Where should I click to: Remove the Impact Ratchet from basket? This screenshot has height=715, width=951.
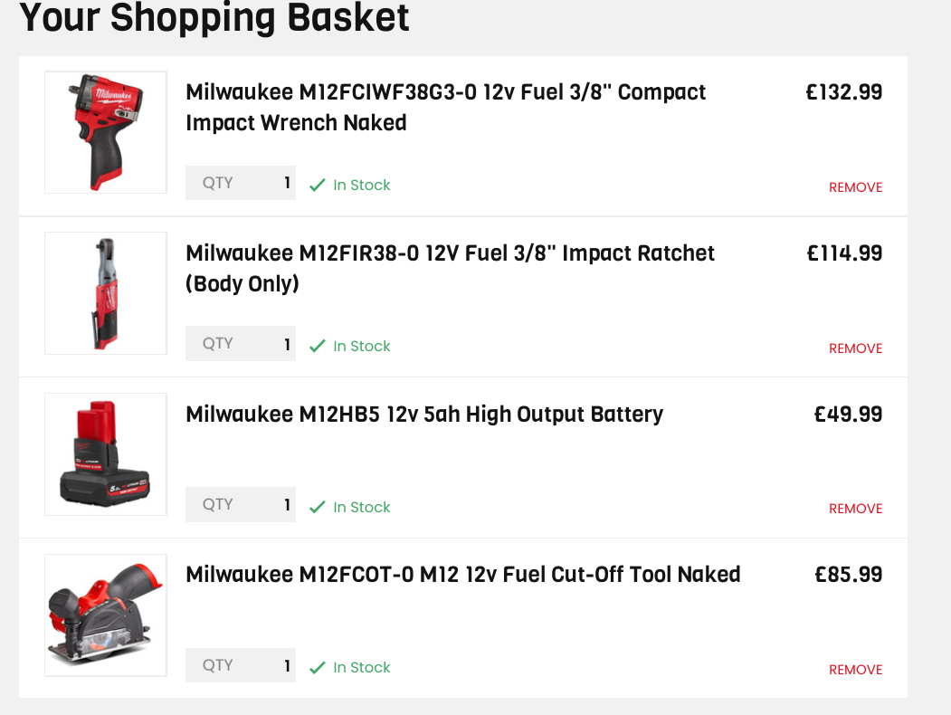coord(855,348)
